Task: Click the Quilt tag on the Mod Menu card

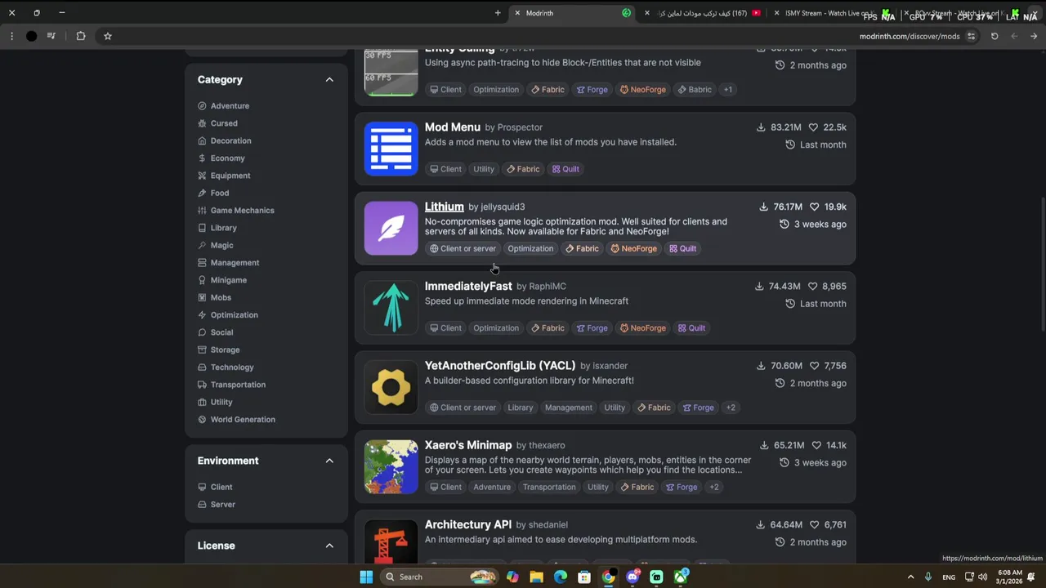Action: pos(565,169)
